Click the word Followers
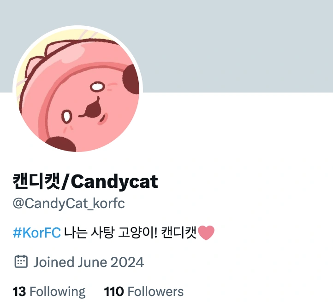Viewport: 333px width, 302px height. (155, 291)
